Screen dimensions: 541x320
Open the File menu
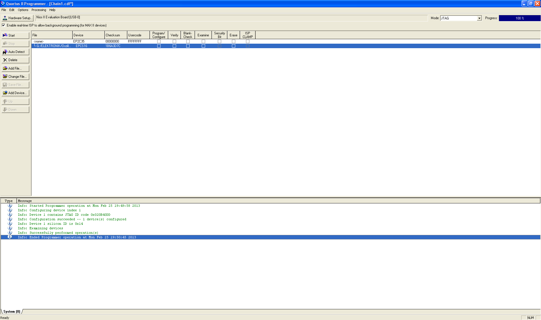pyautogui.click(x=4, y=10)
